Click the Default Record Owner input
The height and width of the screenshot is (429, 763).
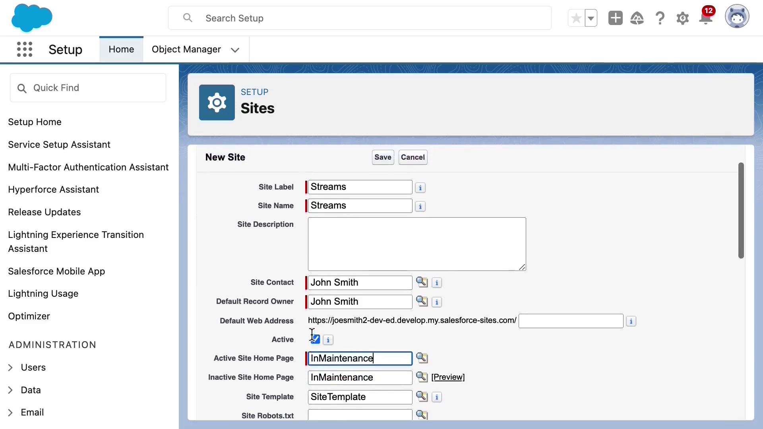click(360, 302)
